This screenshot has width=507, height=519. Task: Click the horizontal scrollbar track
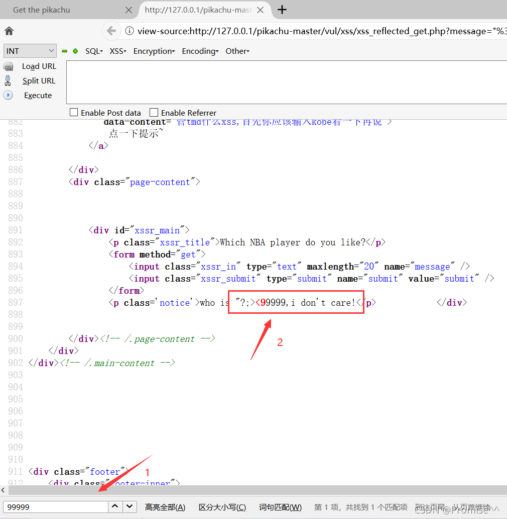(258, 490)
